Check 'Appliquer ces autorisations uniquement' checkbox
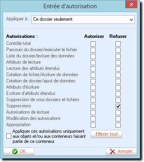The width and height of the screenshot is (144, 162). coord(9,136)
